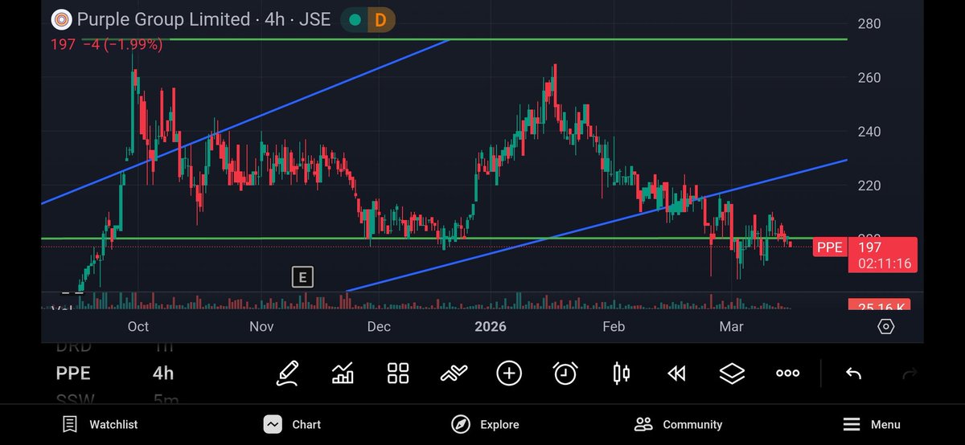965x445 pixels.
Task: Change chart type via the candlestick icon
Action: coord(622,374)
